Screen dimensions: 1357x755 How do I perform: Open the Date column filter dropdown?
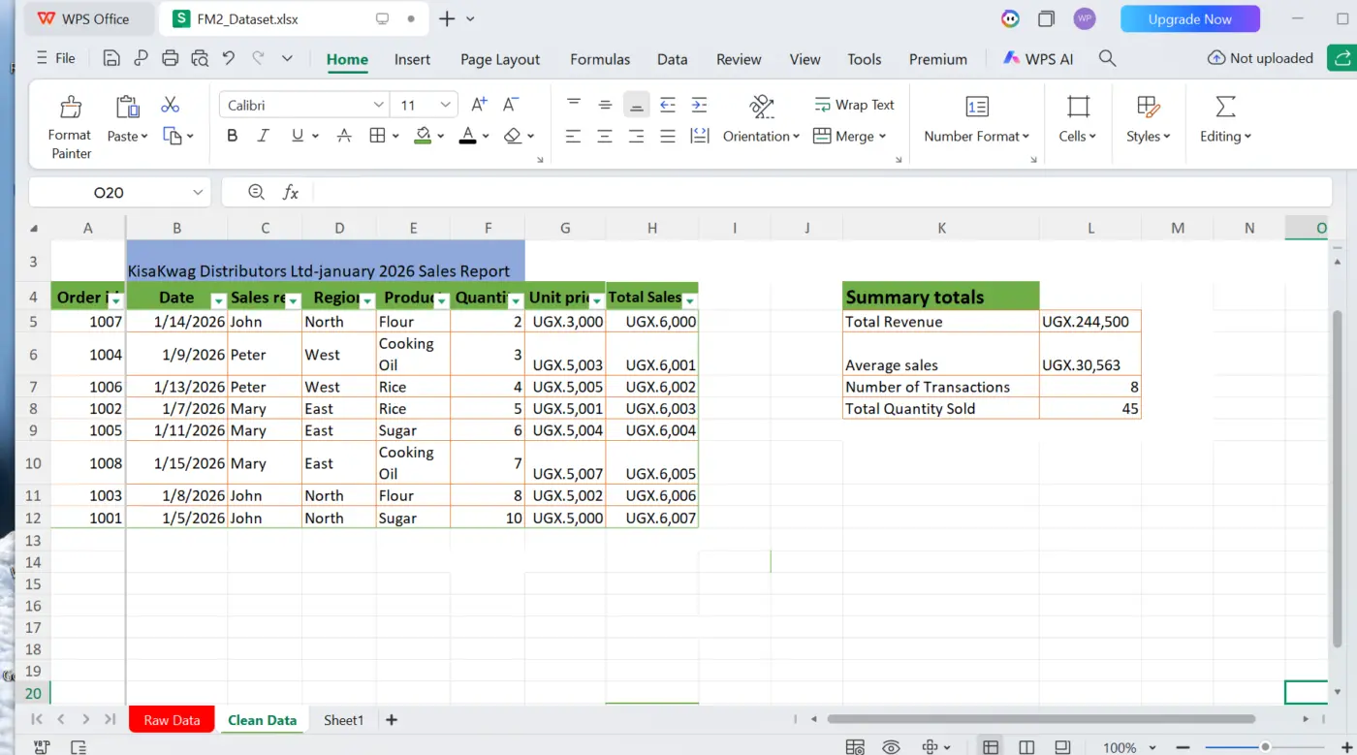tap(218, 300)
